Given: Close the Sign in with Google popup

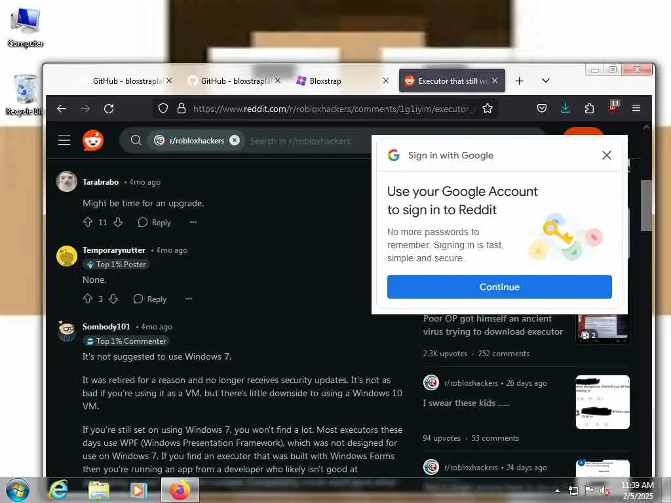Looking at the screenshot, I should pyautogui.click(x=606, y=155).
